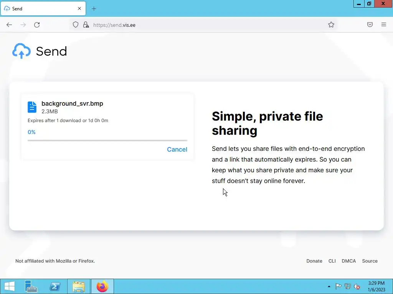This screenshot has height=294, width=393.
Task: Click the padlock site information icon
Action: [x=86, y=25]
